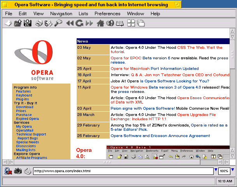Open the Edit menu
This screenshot has width=237, height=187.
point(23,14)
